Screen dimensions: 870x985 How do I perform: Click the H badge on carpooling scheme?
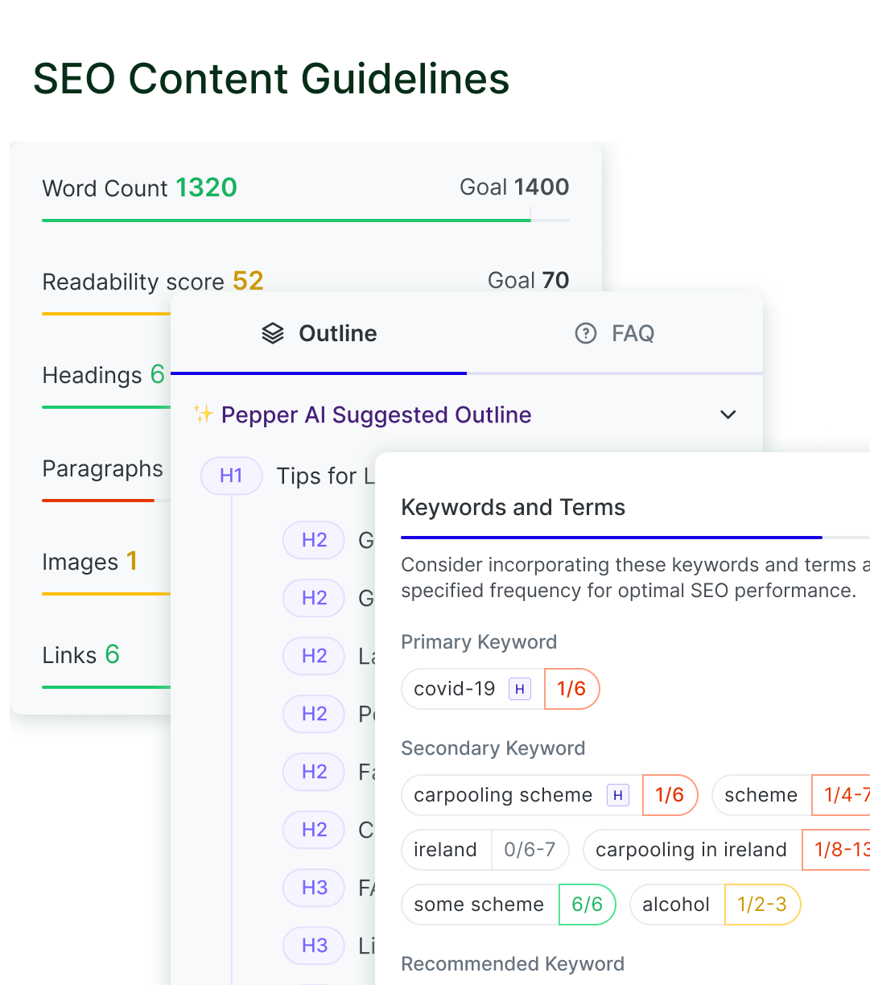(617, 795)
